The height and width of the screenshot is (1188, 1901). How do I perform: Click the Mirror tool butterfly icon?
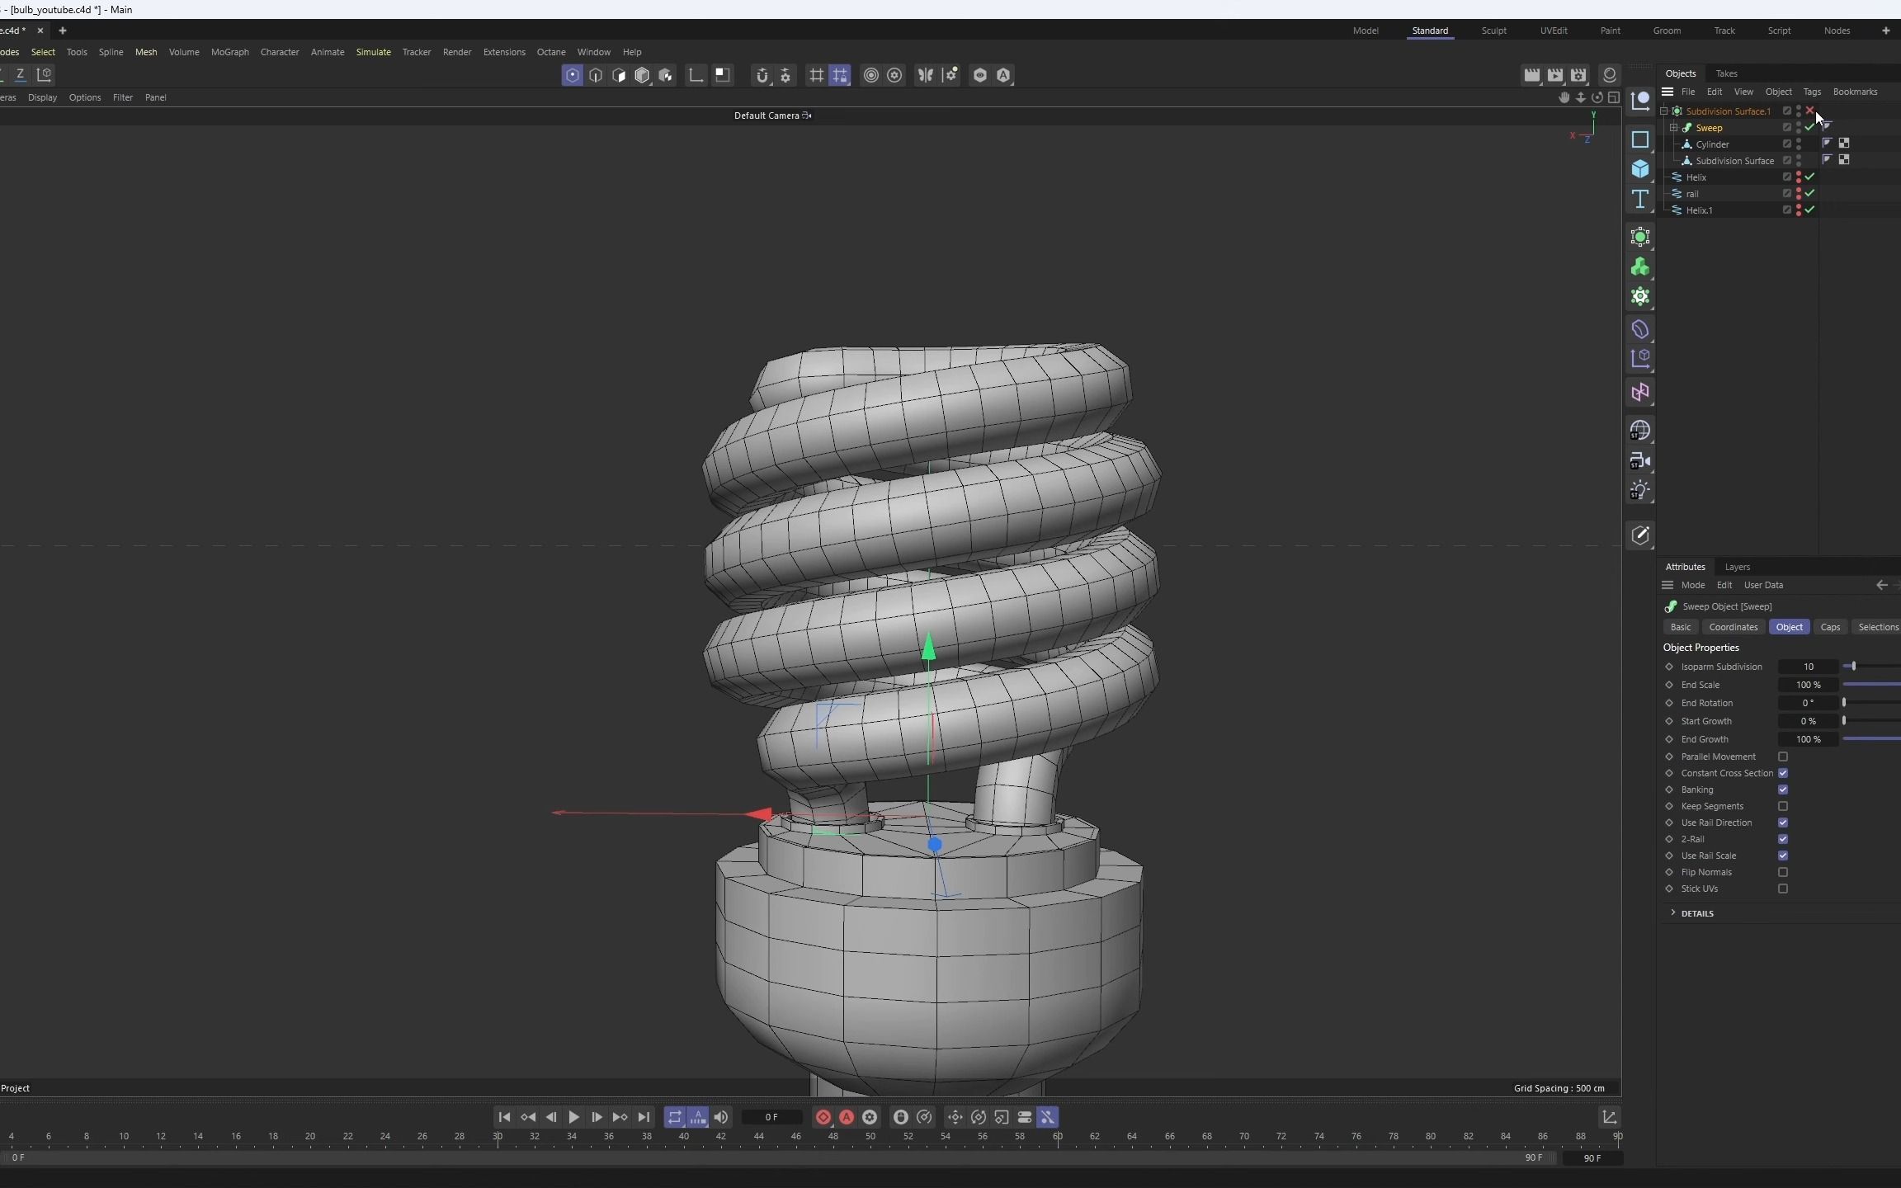coord(926,76)
